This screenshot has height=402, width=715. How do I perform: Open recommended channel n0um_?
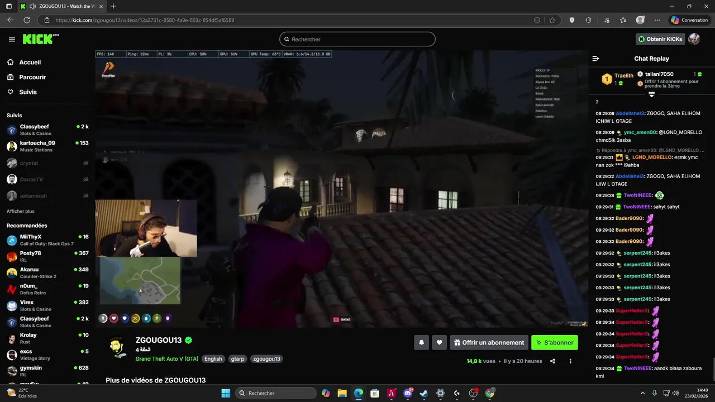point(47,289)
